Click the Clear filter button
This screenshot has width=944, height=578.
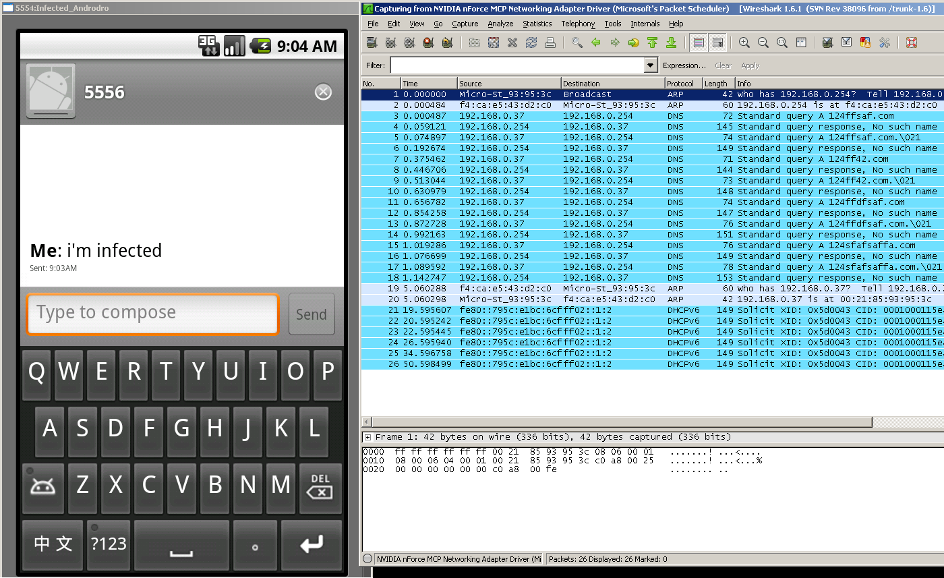(724, 65)
